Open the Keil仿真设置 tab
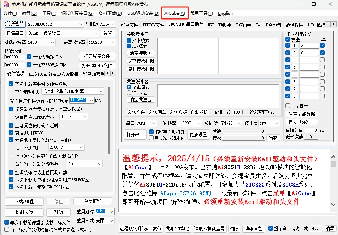Screen dimensions: 338x235 268,25
